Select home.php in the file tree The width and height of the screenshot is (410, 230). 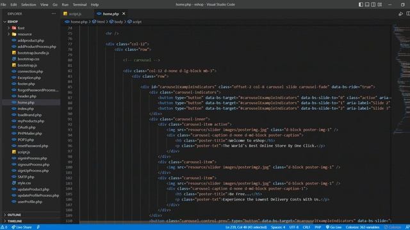click(x=26, y=102)
